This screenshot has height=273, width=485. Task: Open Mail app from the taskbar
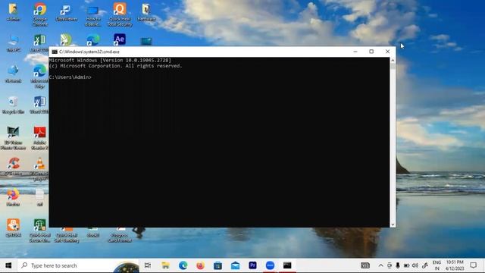235,265
